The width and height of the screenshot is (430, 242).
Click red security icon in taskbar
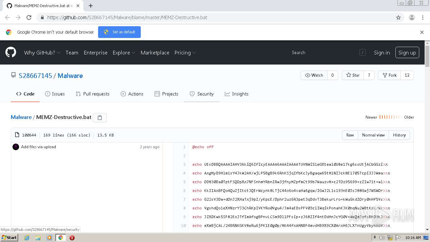[x=72, y=238]
